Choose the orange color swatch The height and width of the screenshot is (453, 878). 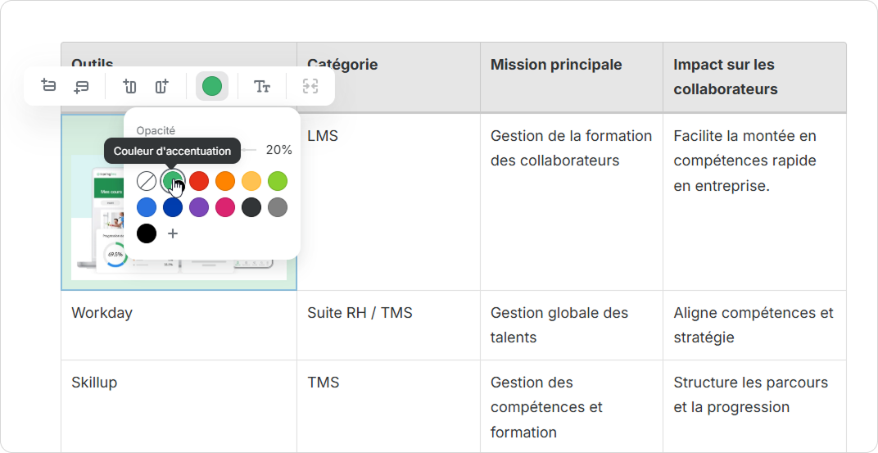pos(225,181)
